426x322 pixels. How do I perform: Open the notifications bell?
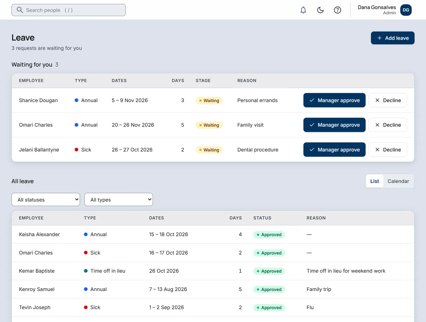pos(303,10)
